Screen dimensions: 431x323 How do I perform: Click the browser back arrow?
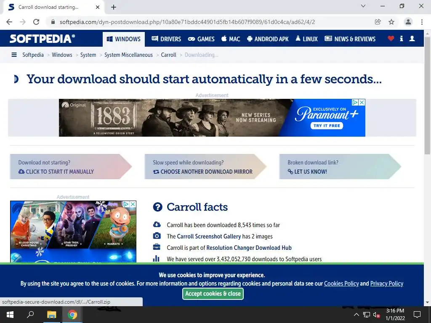click(9, 22)
